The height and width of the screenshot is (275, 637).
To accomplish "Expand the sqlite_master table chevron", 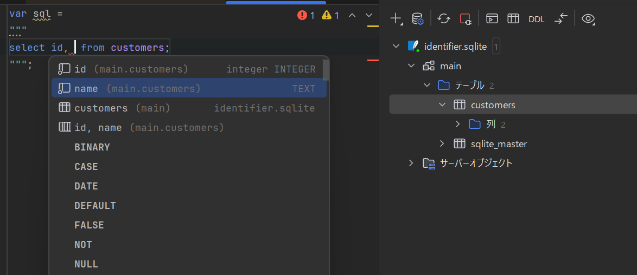I will [x=442, y=143].
